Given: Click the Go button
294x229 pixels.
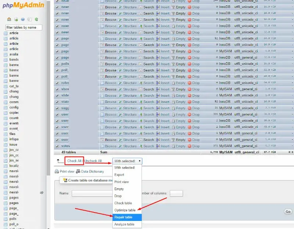Looking at the screenshot, I should click(x=288, y=212).
